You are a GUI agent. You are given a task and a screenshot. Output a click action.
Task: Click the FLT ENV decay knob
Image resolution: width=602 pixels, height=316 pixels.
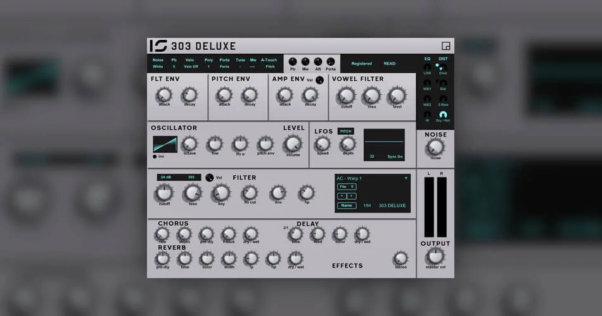[189, 95]
